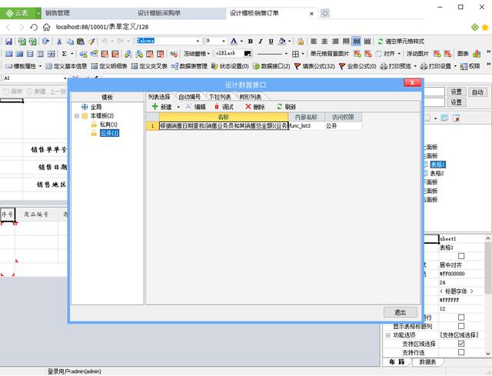This screenshot has width=492, height=376.
Task: Click the save icon in top toolbar
Action: [8, 41]
